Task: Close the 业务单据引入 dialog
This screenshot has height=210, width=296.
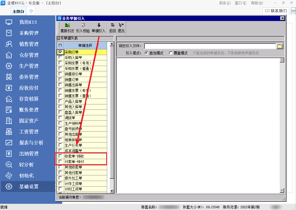Action: (x=282, y=18)
